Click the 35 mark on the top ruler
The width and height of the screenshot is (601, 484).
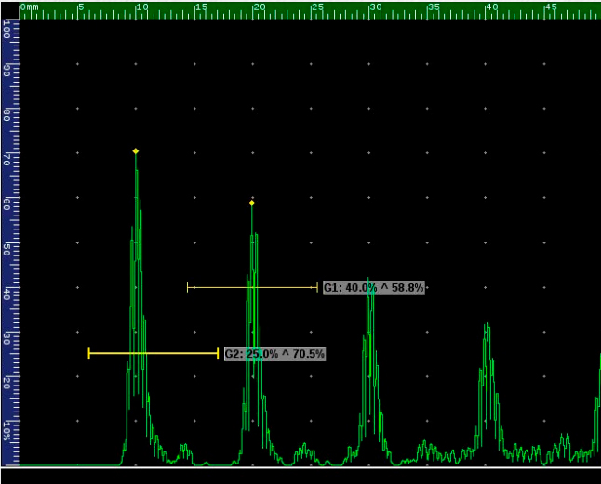pos(434,7)
